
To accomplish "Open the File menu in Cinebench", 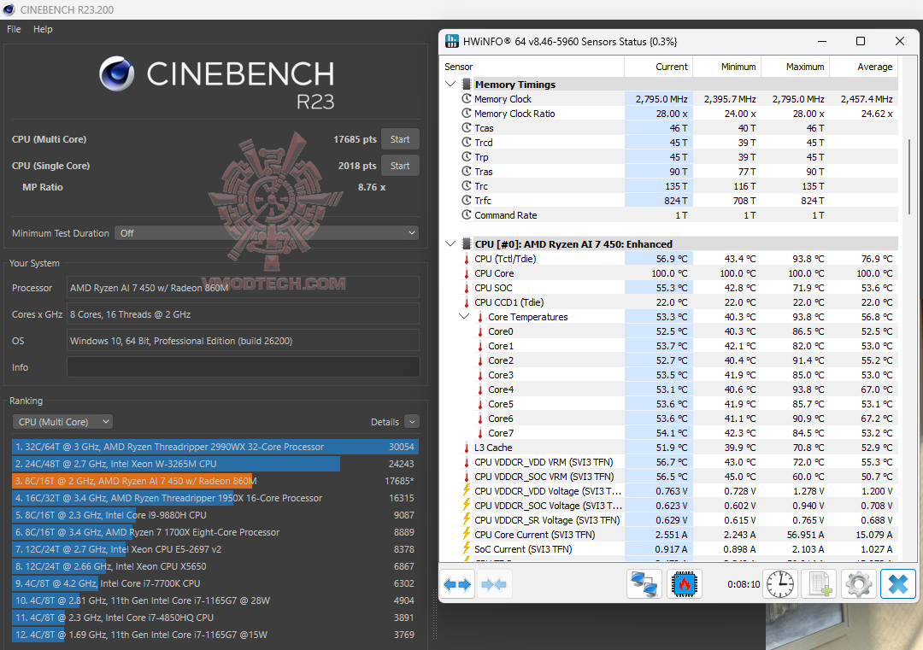I will 14,29.
